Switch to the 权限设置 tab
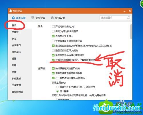Screen dimensions: 143x115 tap(58, 18)
